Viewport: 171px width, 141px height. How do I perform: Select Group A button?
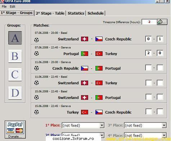(15, 38)
